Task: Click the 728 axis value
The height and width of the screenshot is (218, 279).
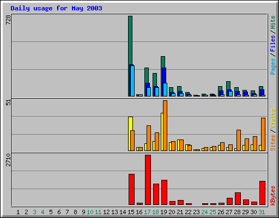Action: (8, 20)
